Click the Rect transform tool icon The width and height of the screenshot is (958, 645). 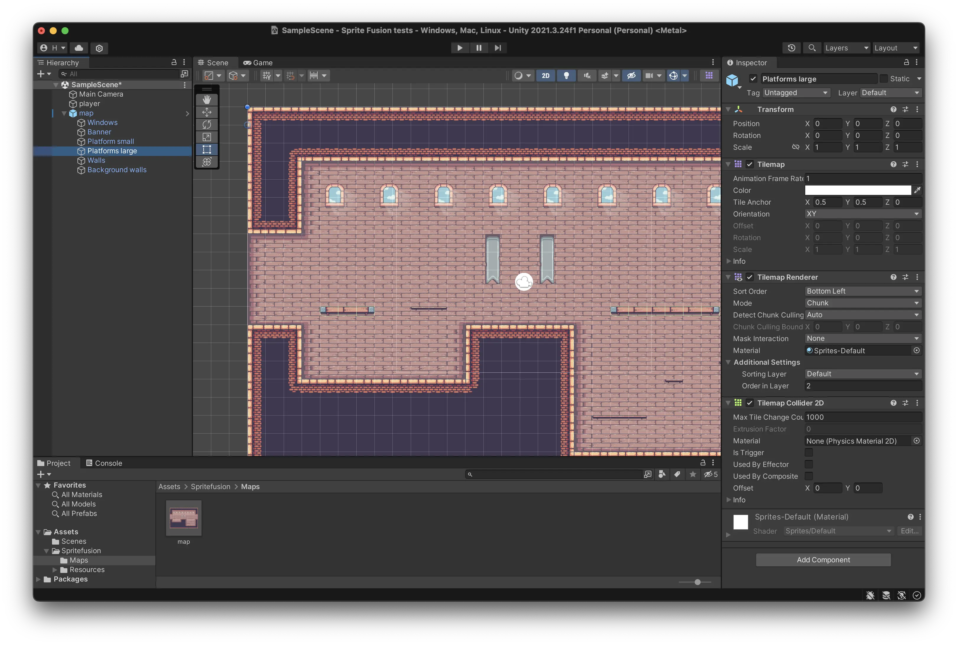point(207,149)
